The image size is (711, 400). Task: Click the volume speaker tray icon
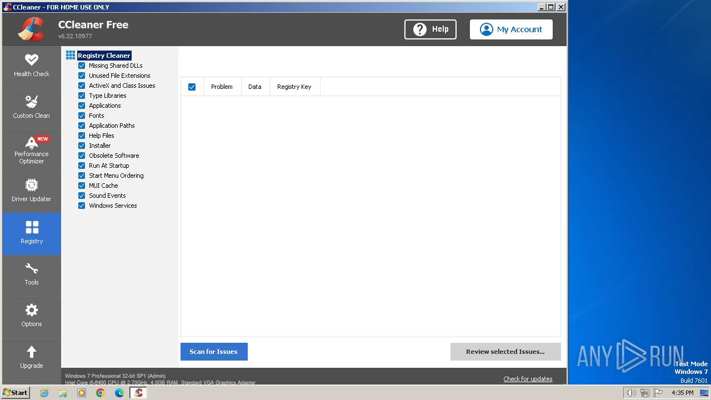pyautogui.click(x=631, y=393)
